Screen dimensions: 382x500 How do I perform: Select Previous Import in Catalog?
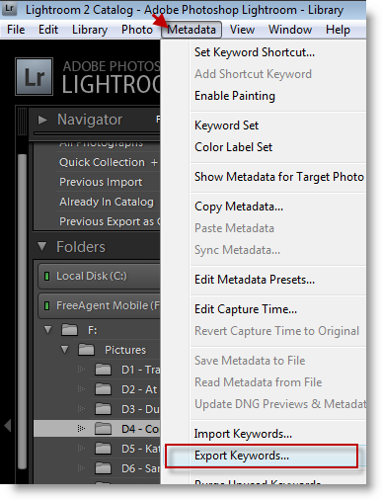point(101,182)
